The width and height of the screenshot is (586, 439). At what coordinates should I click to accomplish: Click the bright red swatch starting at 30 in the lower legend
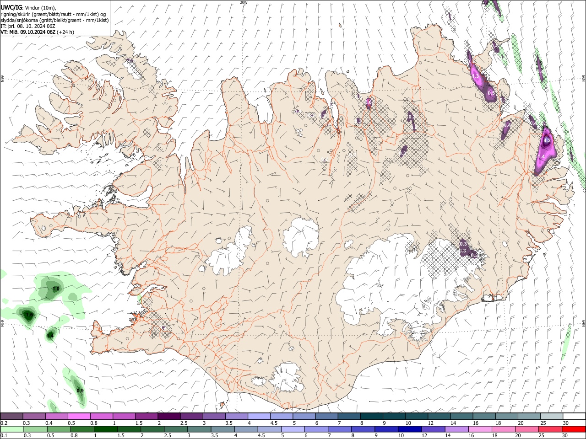574,429
